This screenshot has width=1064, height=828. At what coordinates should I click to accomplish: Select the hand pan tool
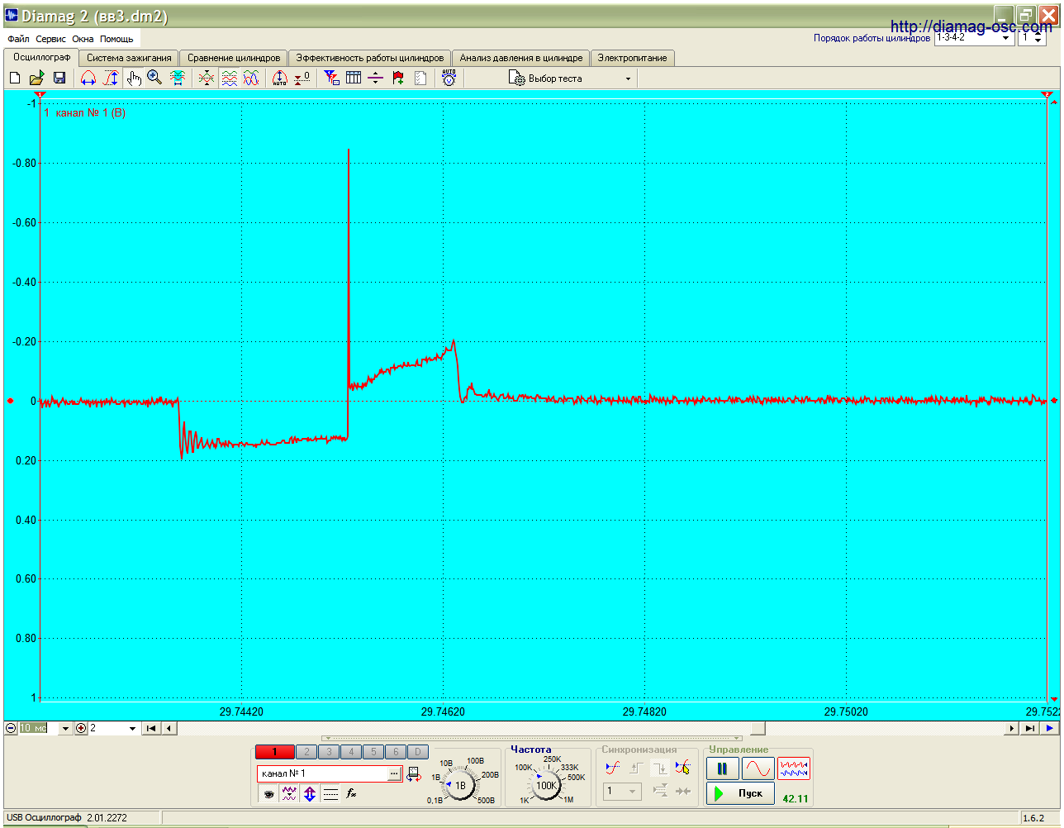click(x=134, y=78)
